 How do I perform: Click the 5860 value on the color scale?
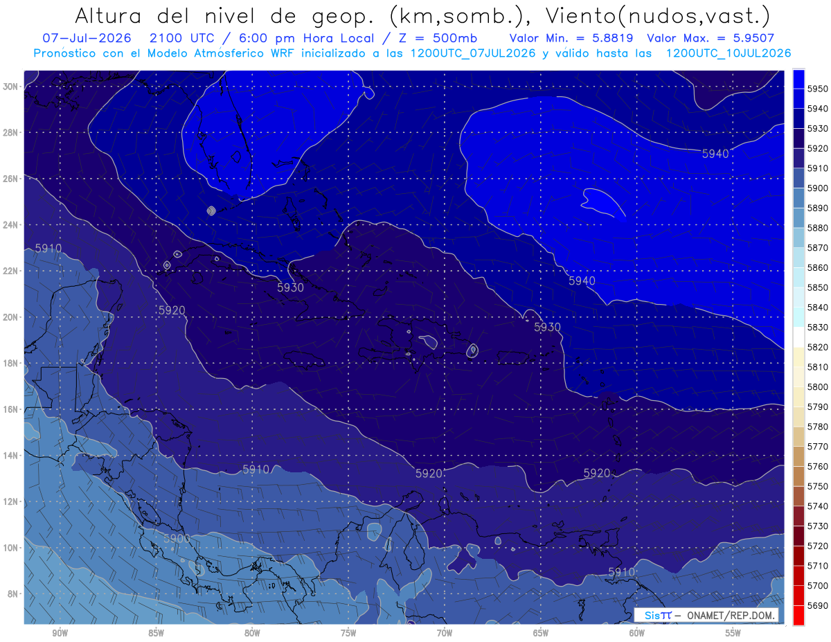click(818, 267)
